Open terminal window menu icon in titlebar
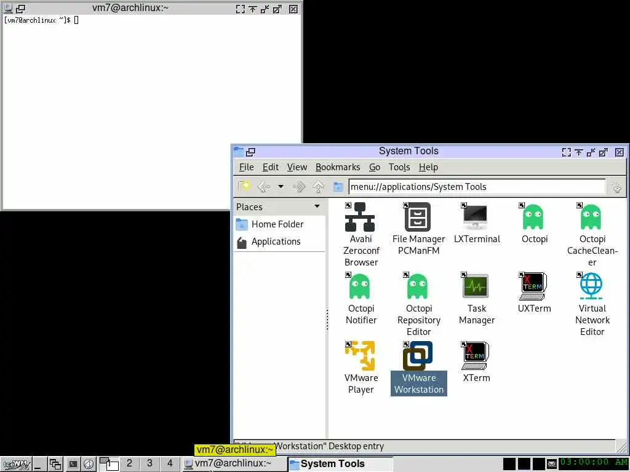The width and height of the screenshot is (630, 472). pyautogui.click(x=7, y=8)
